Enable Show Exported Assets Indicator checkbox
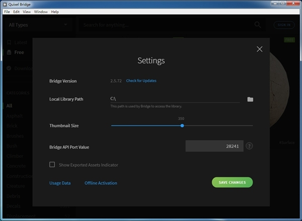The image size is (302, 221). pyautogui.click(x=52, y=165)
